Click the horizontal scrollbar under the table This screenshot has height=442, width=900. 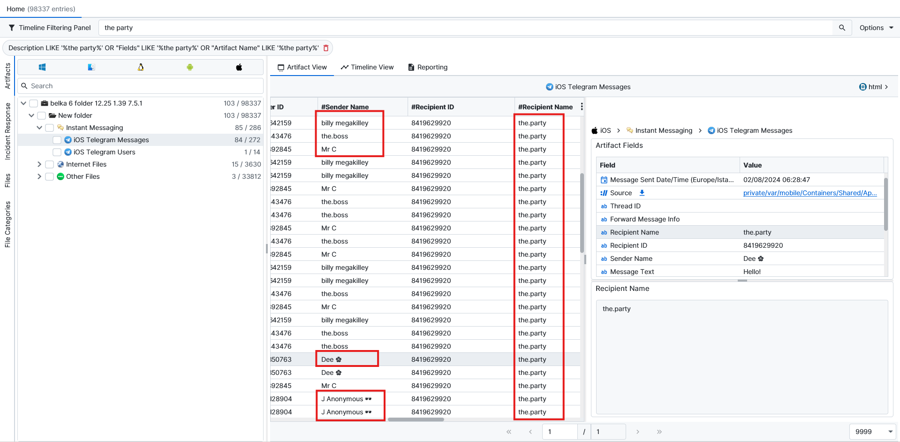[416, 419]
